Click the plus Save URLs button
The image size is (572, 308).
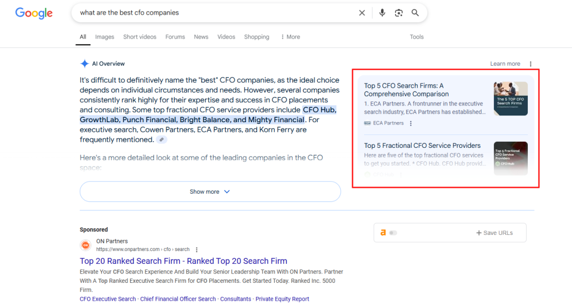click(494, 233)
